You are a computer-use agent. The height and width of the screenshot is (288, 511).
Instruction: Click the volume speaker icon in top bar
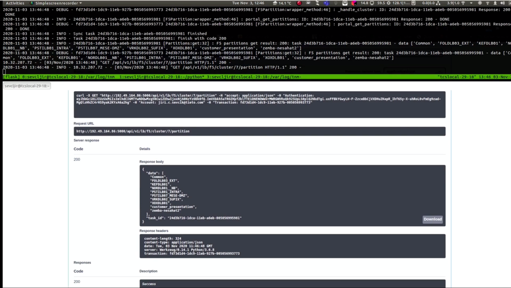[x=503, y=3]
